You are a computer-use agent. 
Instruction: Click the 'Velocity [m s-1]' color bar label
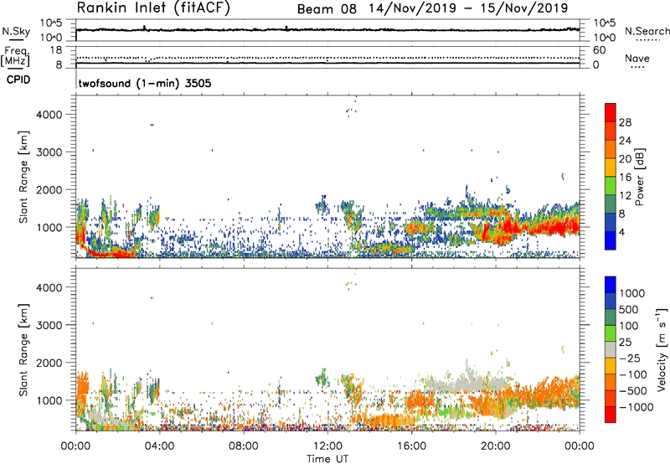click(x=662, y=349)
